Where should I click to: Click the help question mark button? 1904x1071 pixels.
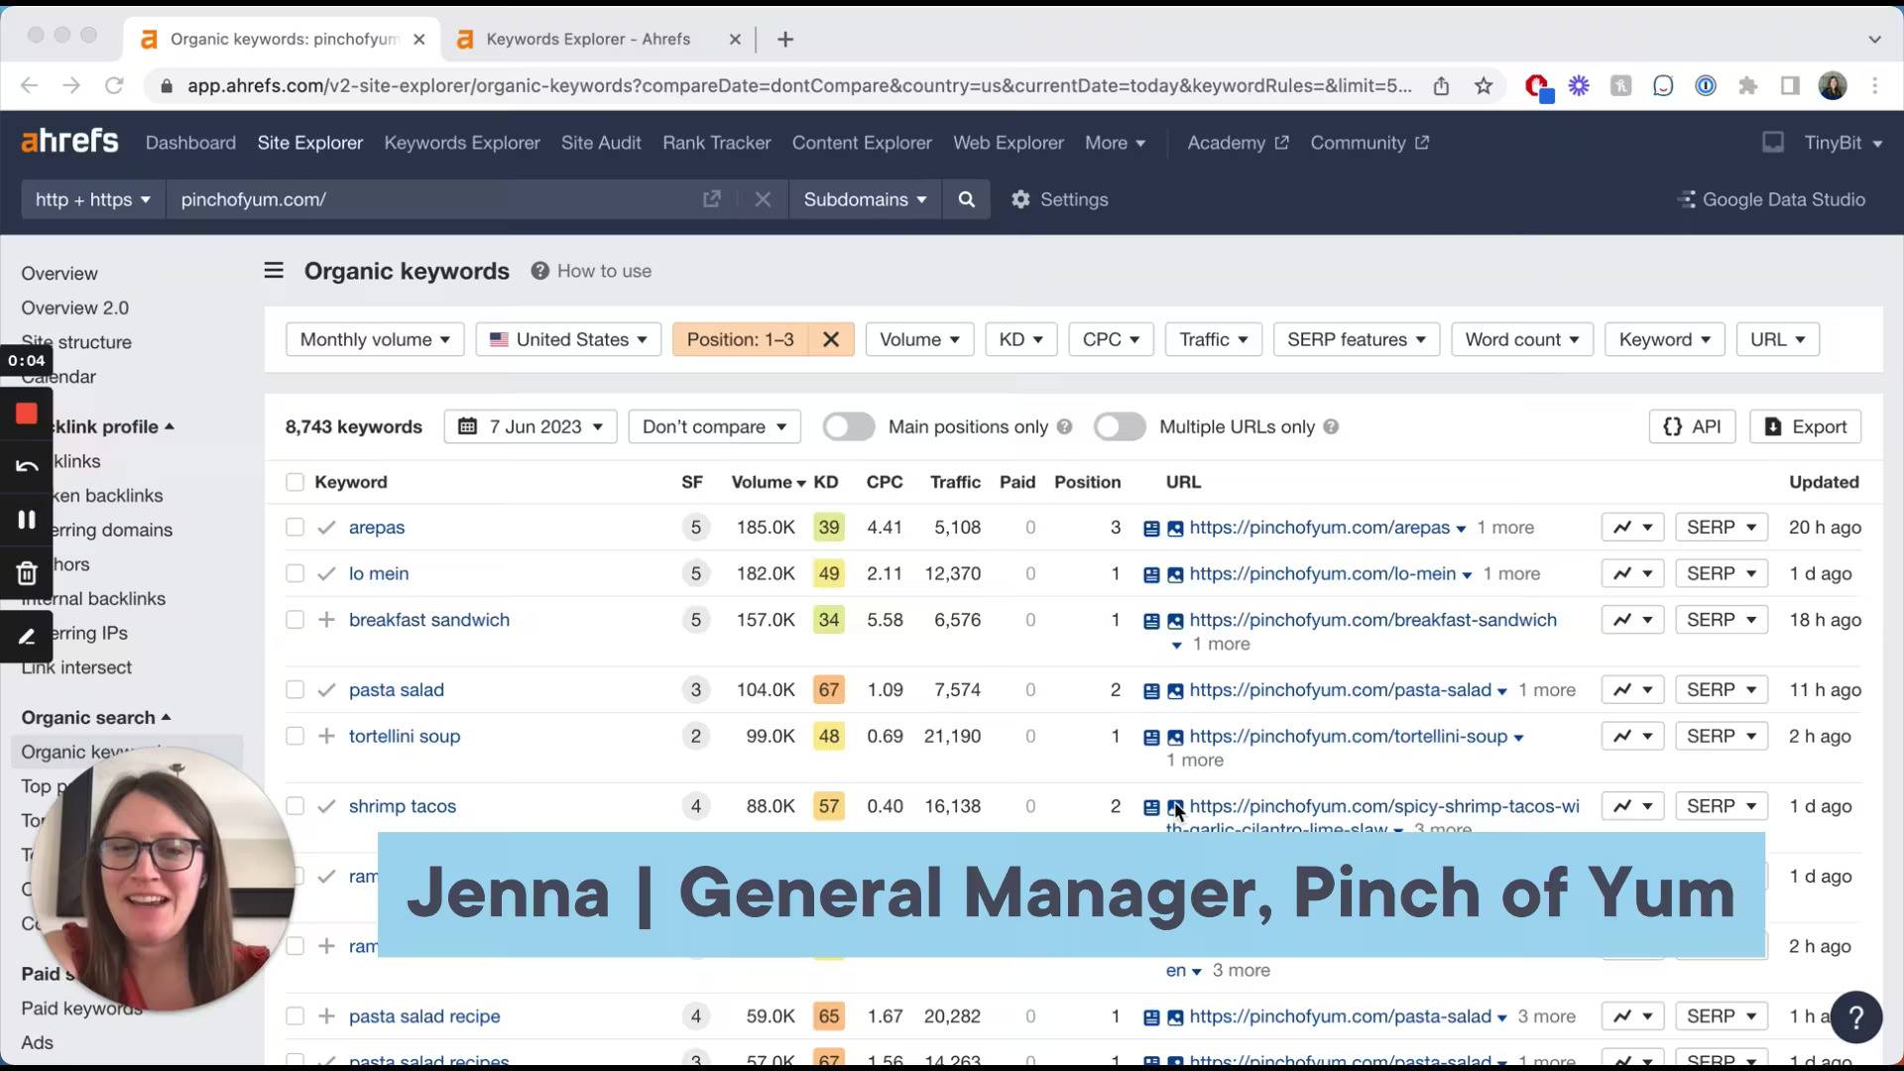pyautogui.click(x=1855, y=1017)
